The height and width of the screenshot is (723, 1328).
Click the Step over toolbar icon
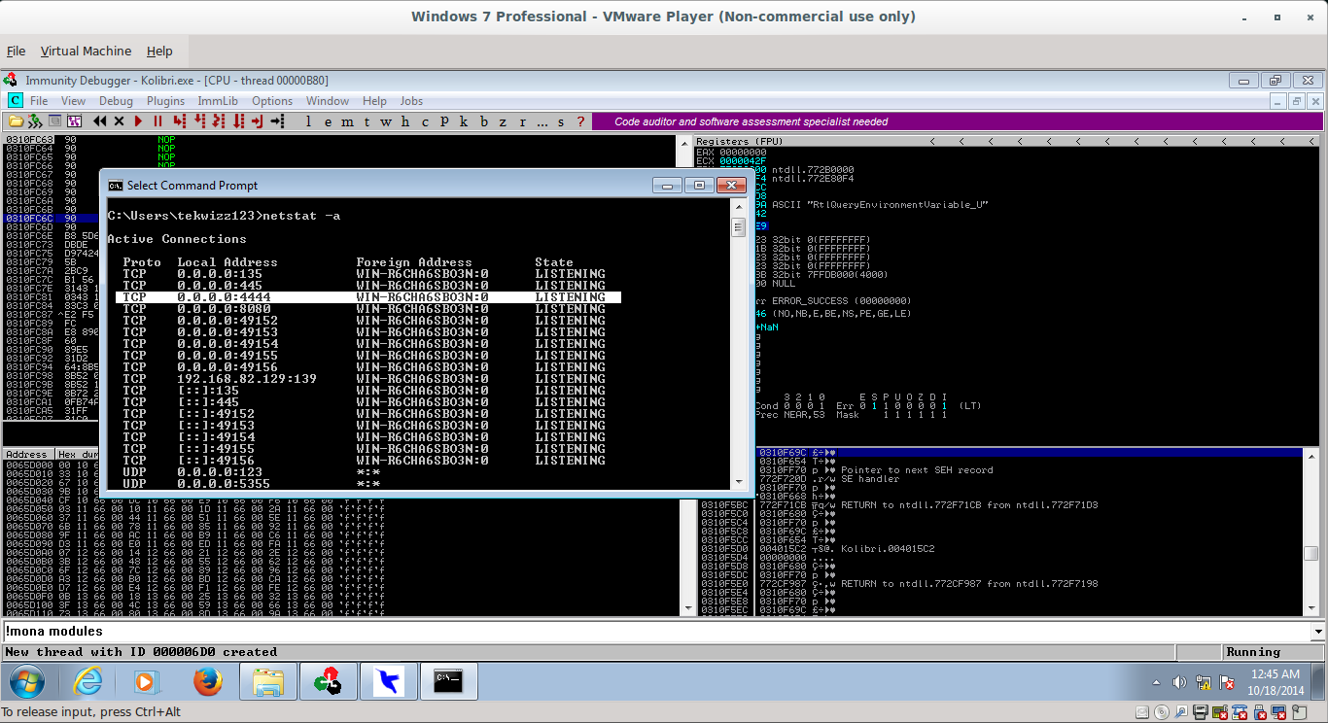pyautogui.click(x=199, y=121)
